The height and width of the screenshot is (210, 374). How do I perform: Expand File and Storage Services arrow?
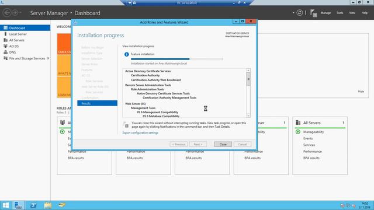pos(49,58)
